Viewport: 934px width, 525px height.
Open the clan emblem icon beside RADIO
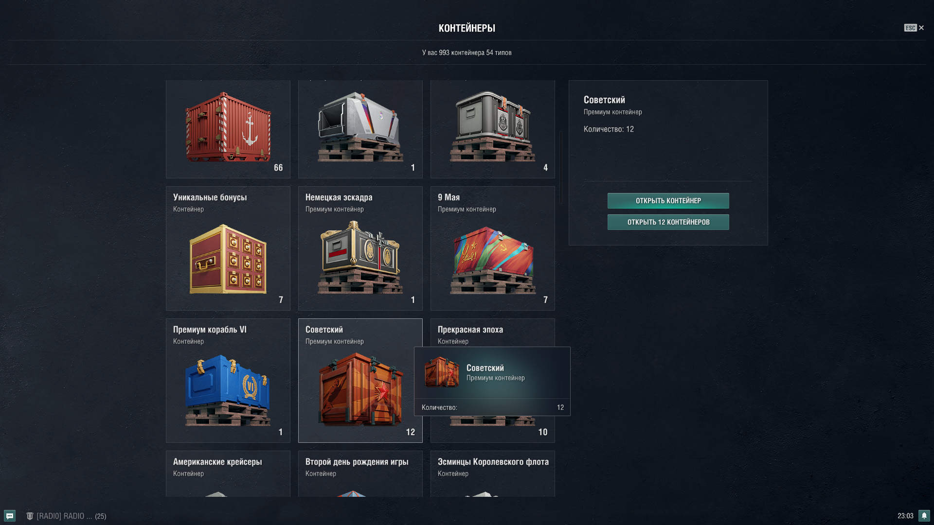[30, 516]
